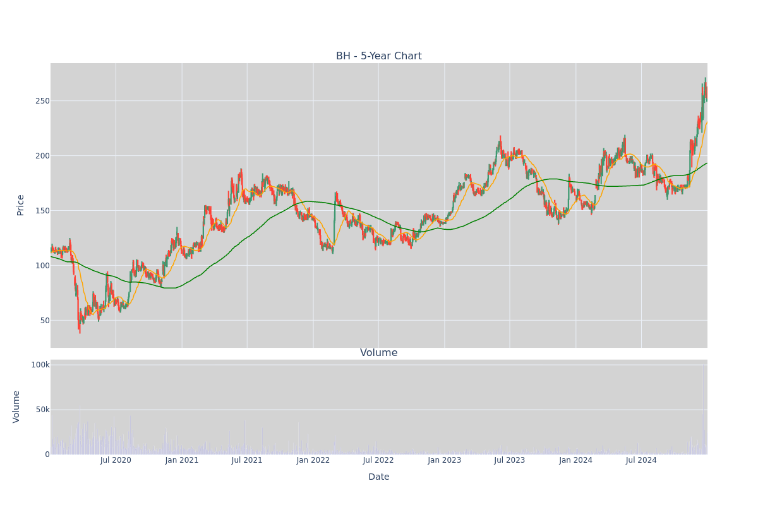The height and width of the screenshot is (505, 758).
Task: Click the 'Jan 2023' date tick label
Action: [445, 460]
